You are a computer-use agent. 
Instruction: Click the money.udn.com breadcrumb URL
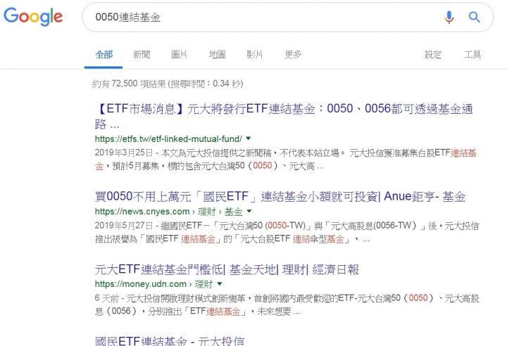[x=154, y=284]
